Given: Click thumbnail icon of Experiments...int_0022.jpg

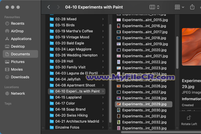Looking at the screenshot, I should (x=119, y=62).
